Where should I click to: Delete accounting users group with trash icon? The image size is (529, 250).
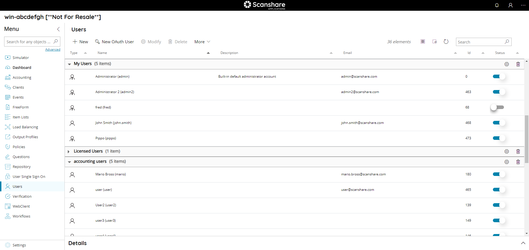[518, 162]
